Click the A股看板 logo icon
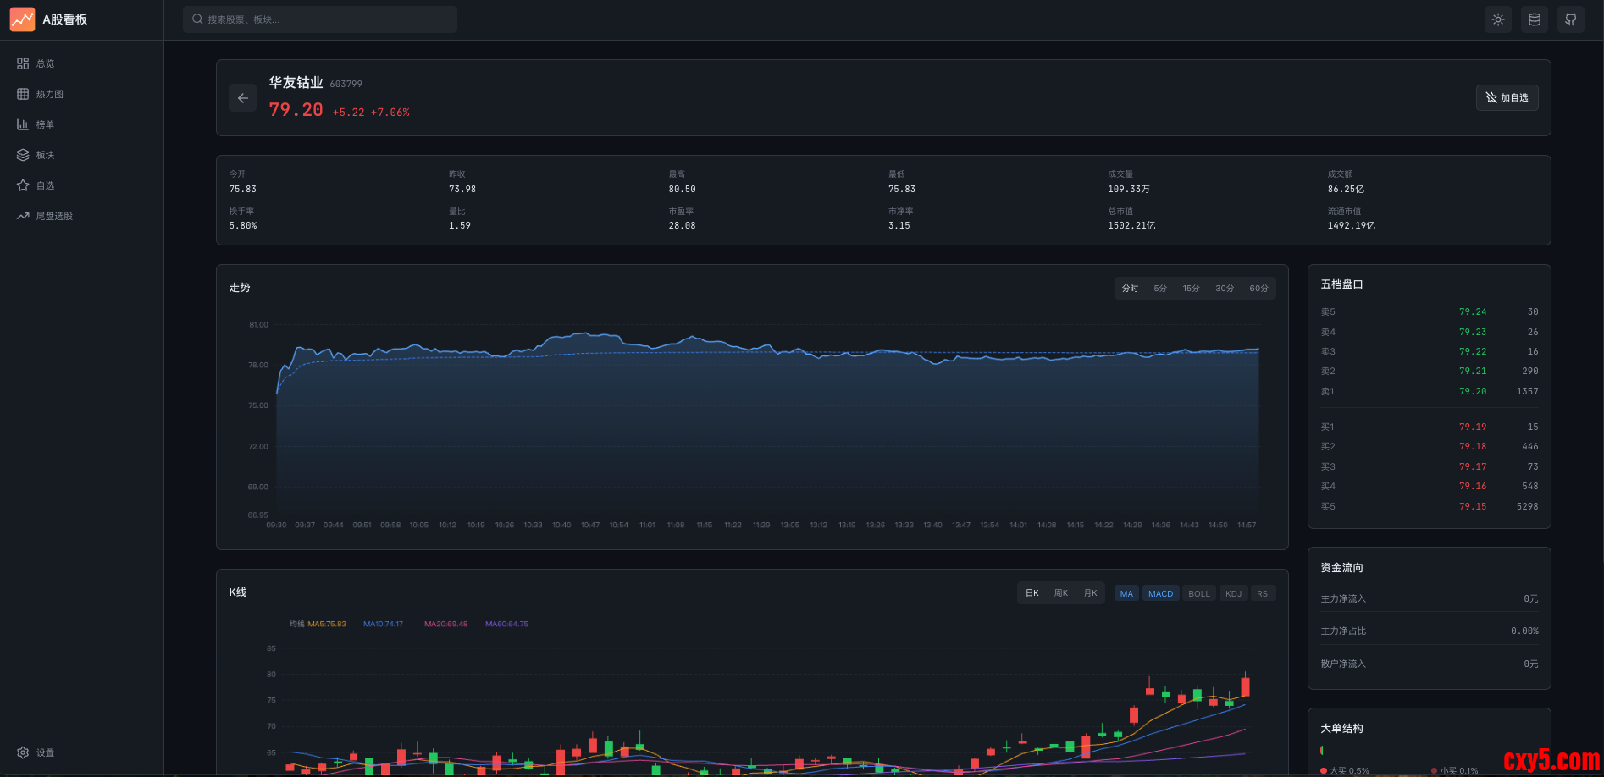 [23, 19]
